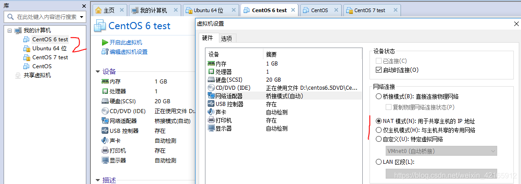Click 显示器 icon in summary devices
Viewport: 521px width, 184px height.
coord(105,161)
